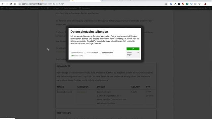Open the Chrome three-dot menu

pos(209,4)
